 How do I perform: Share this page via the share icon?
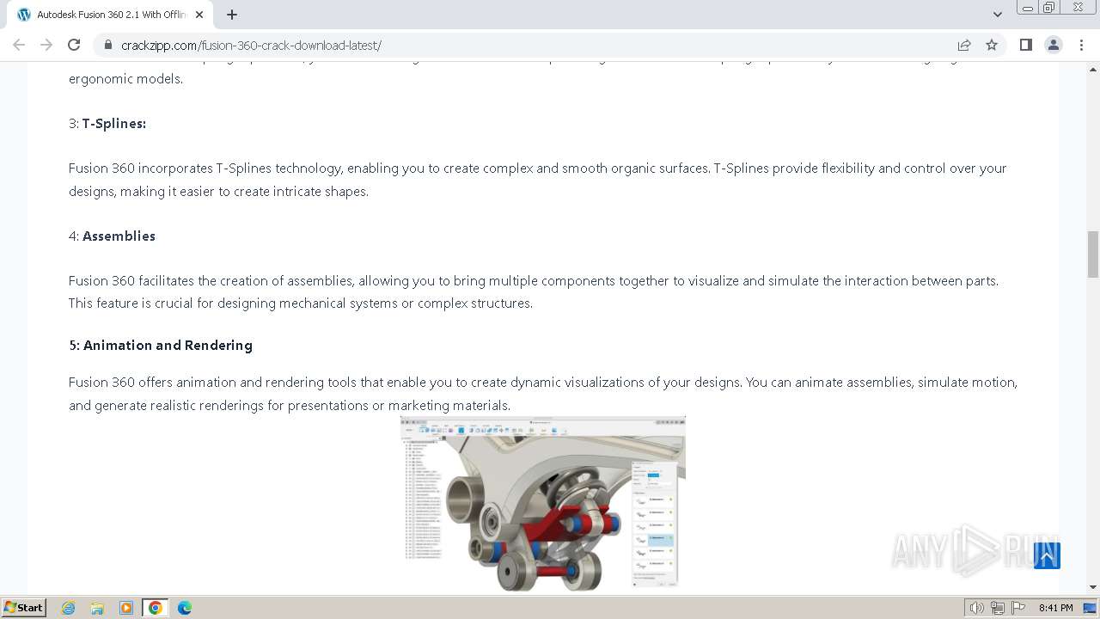[964, 45]
